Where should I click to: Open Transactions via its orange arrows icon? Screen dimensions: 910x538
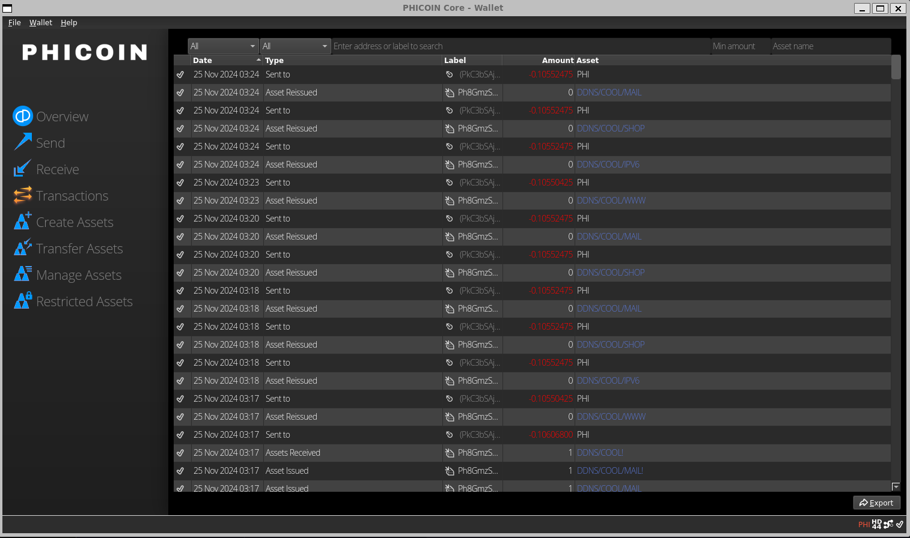click(23, 195)
